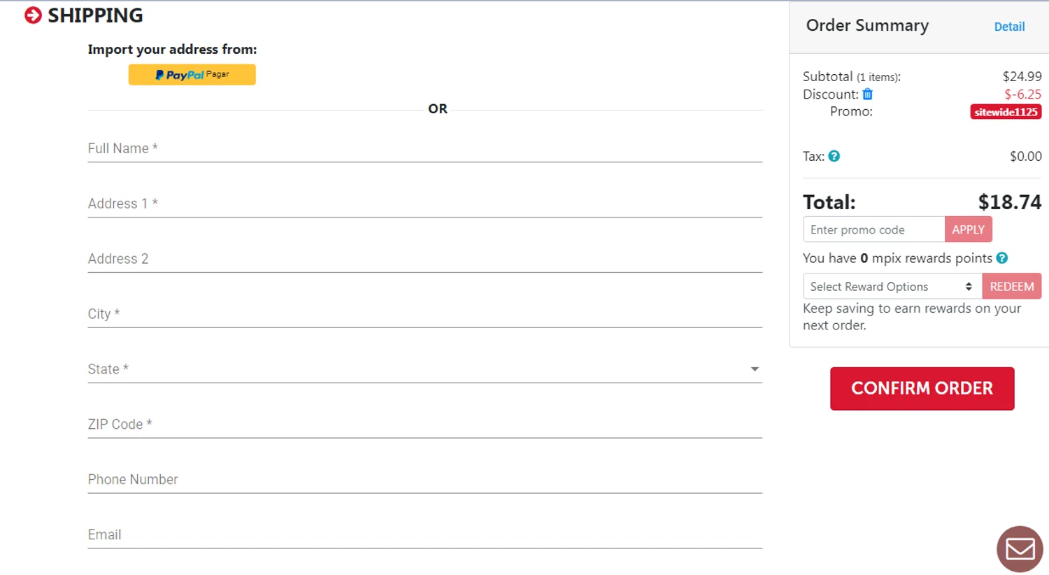
Task: Import address with the PayPal button
Action: (x=192, y=75)
